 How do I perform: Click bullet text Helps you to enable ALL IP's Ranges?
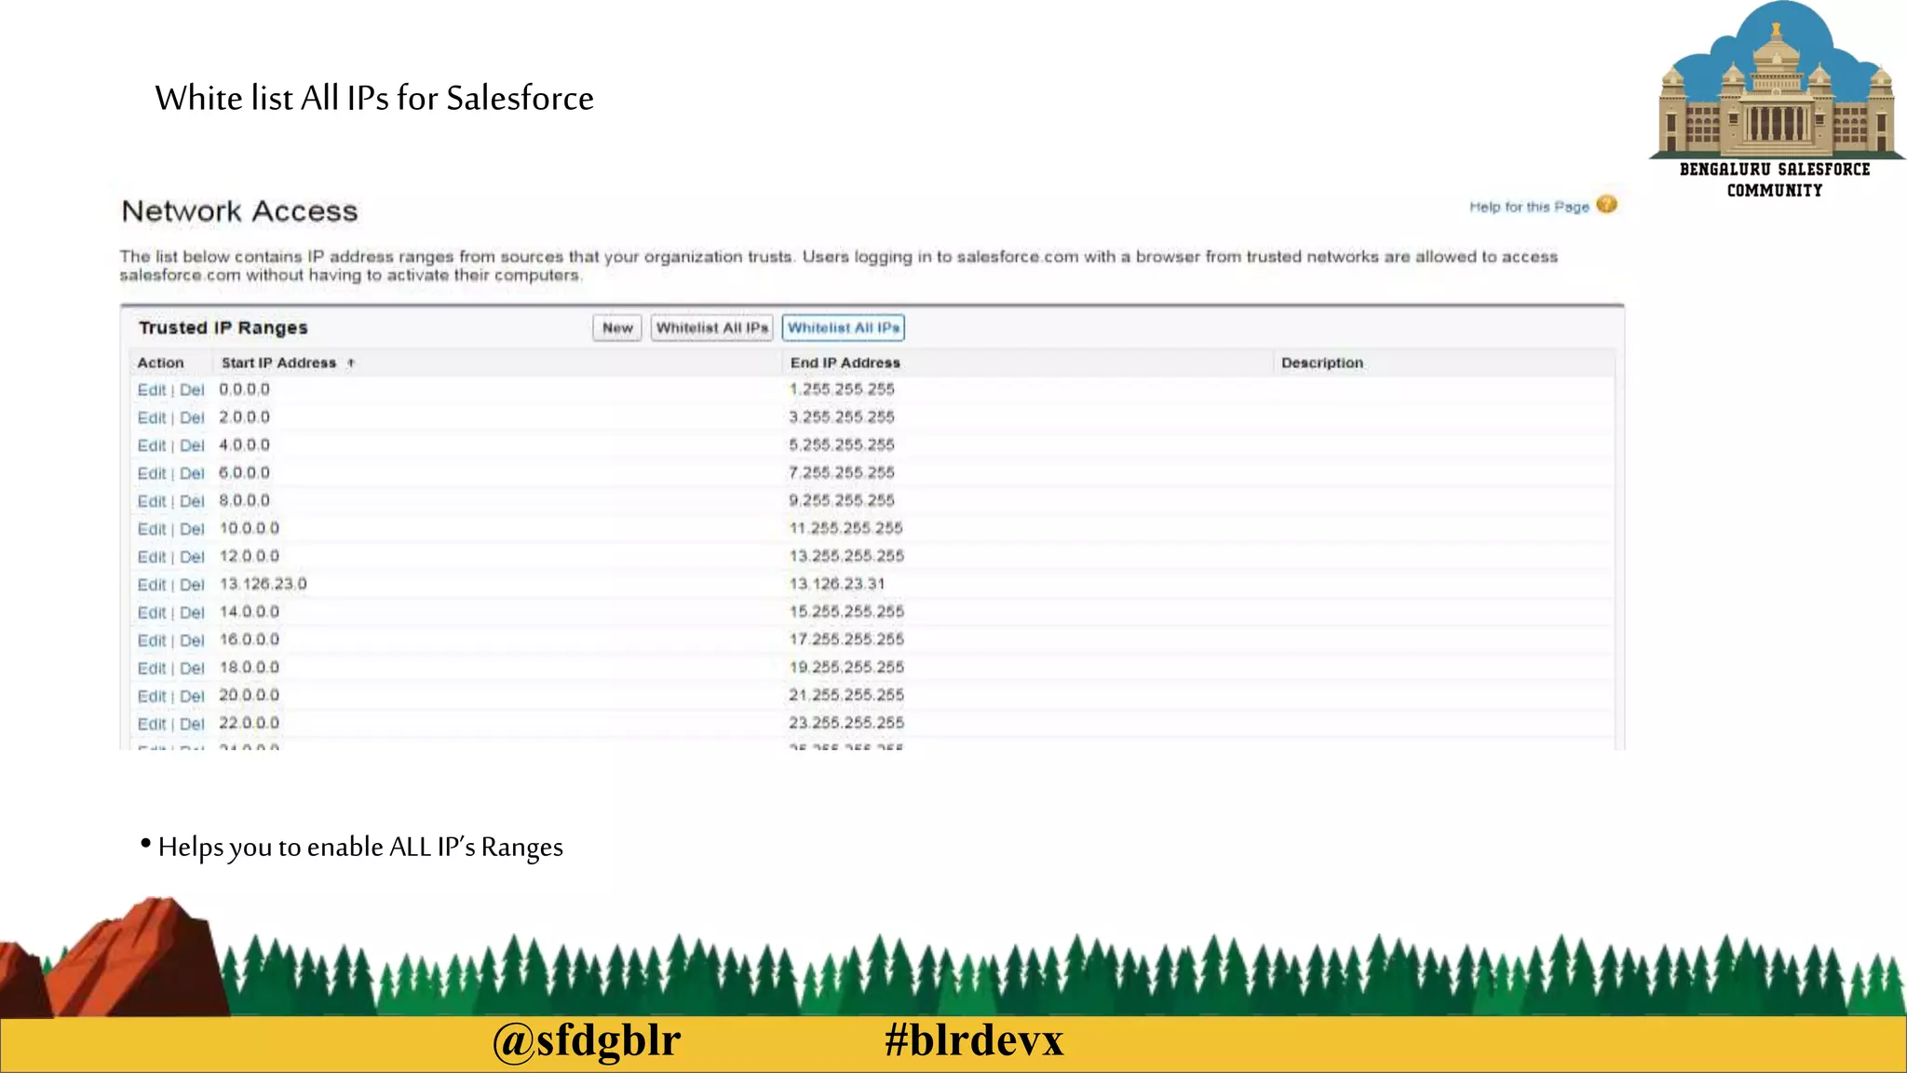coord(360,848)
